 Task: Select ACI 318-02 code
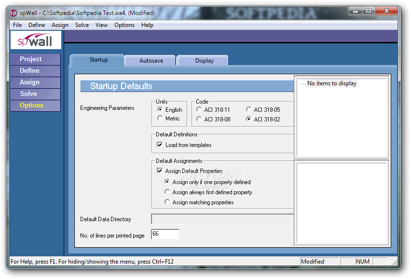pyautogui.click(x=263, y=120)
